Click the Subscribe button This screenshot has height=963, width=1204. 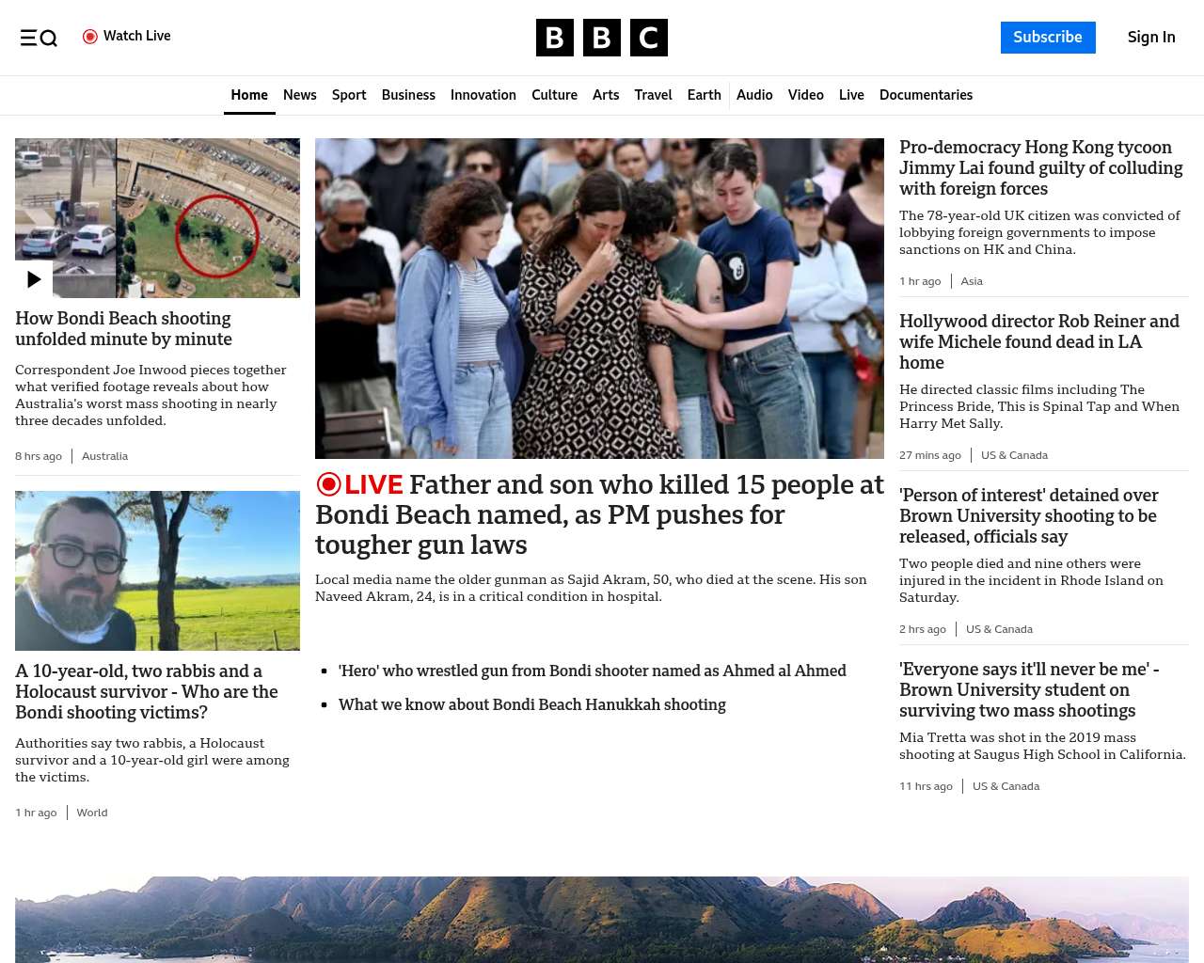[1047, 38]
